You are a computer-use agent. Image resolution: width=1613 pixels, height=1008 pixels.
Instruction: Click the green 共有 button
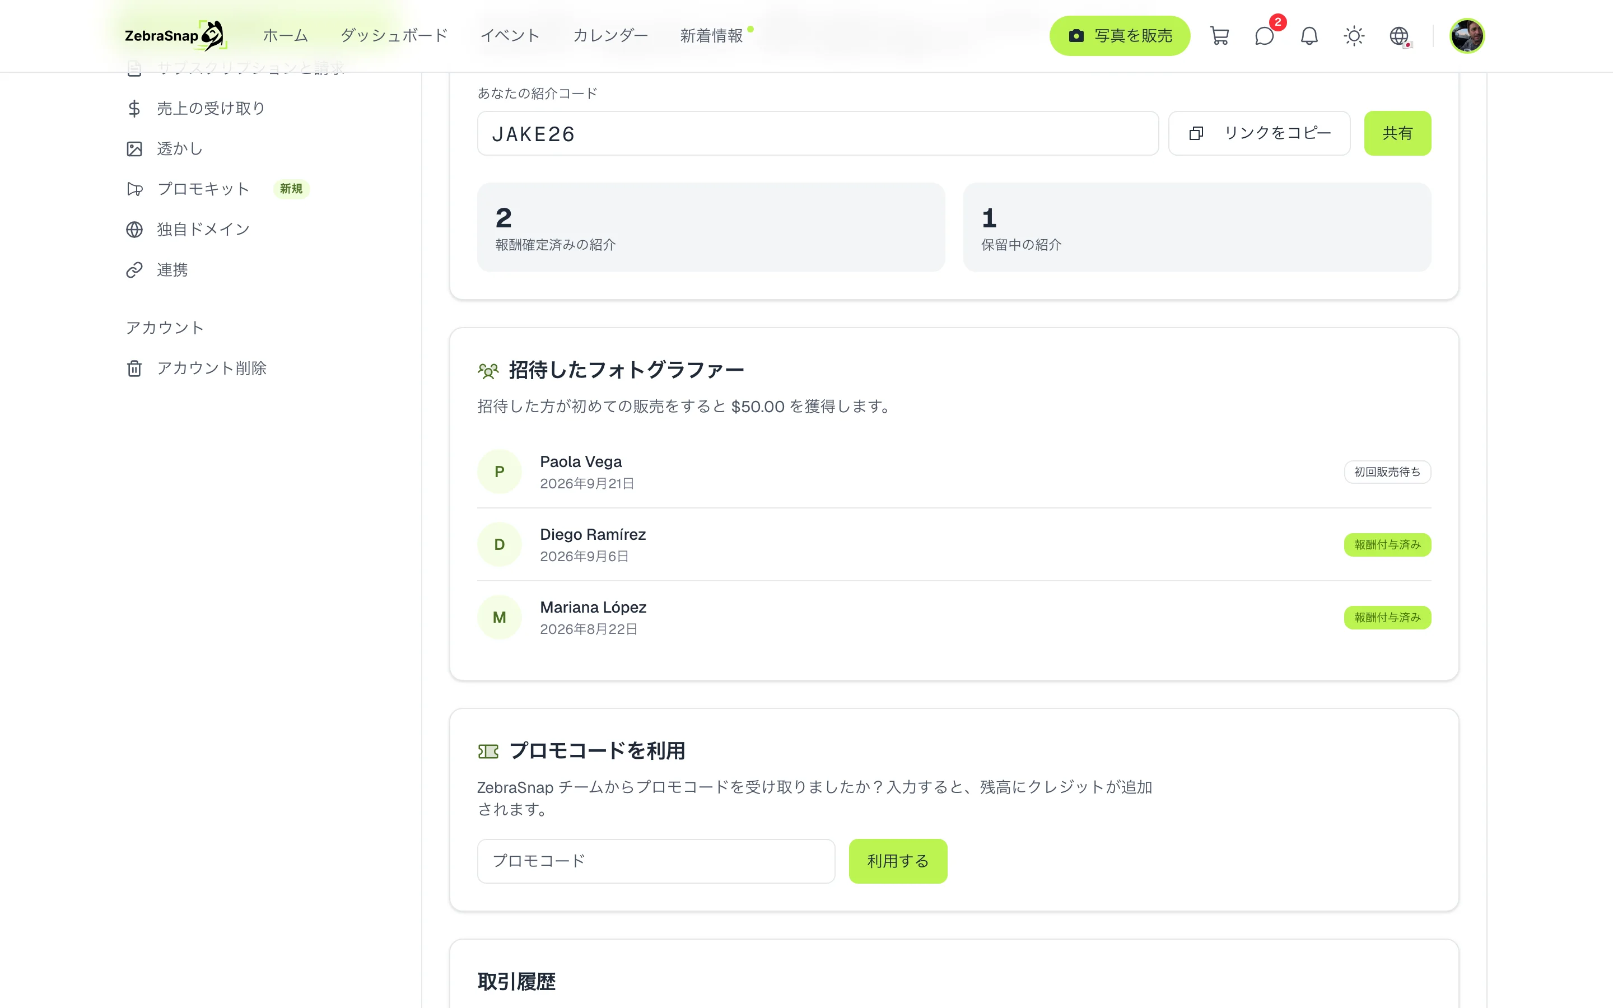pyautogui.click(x=1397, y=133)
